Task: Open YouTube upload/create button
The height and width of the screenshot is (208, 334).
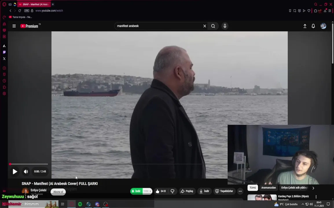Action: (305, 26)
